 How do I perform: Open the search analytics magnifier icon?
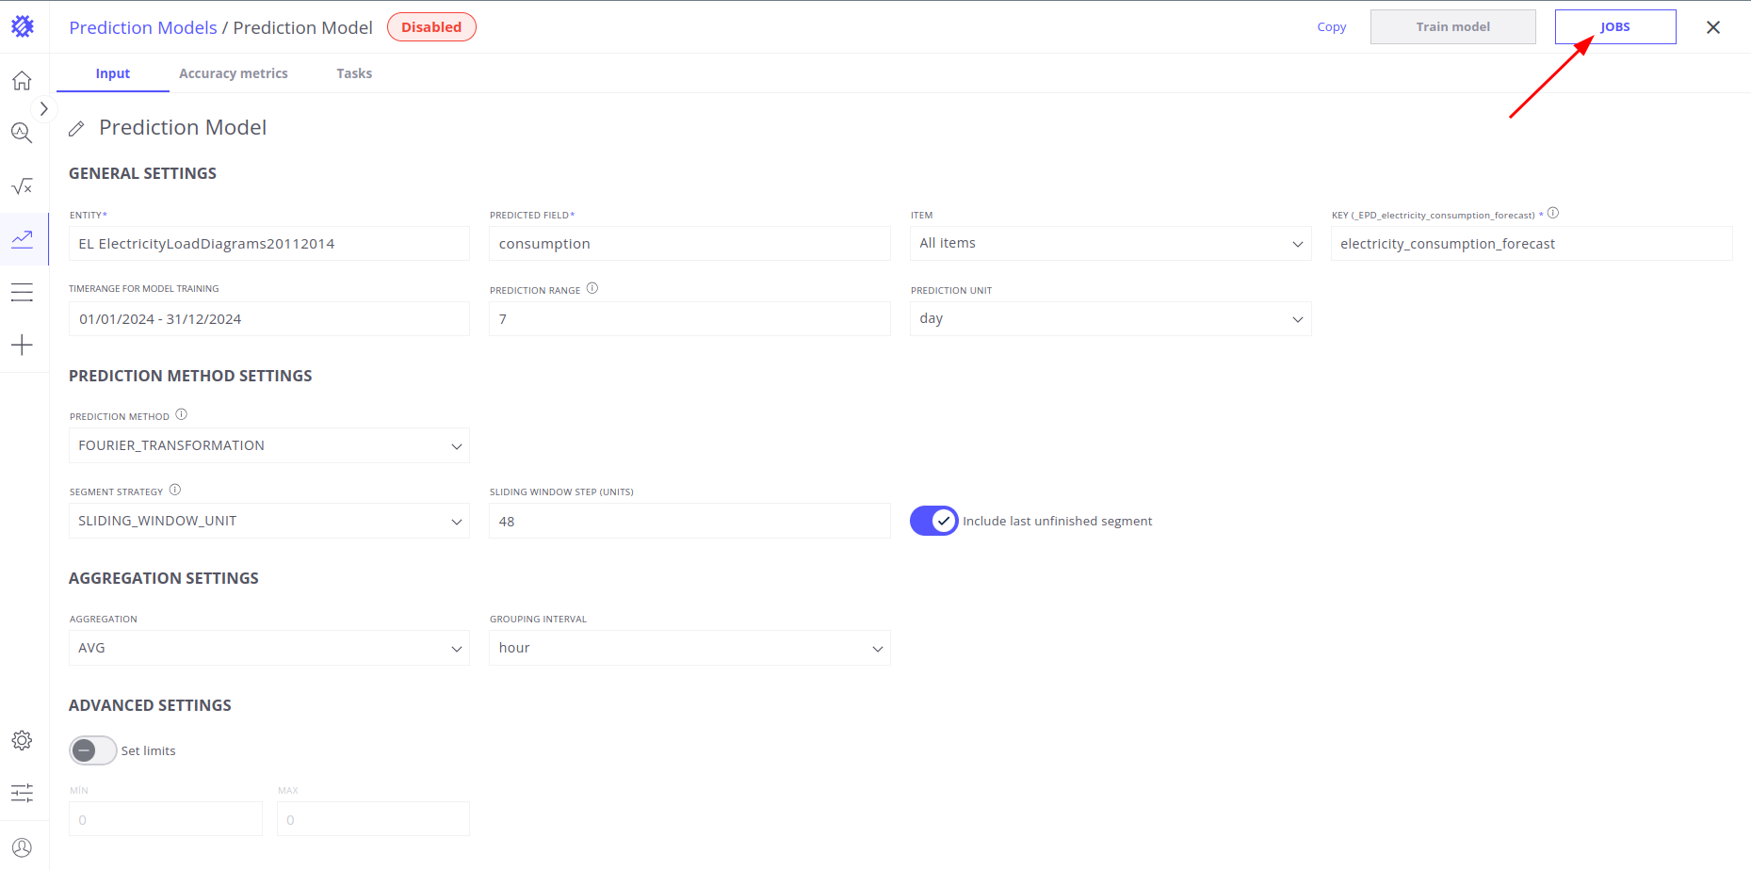23,133
